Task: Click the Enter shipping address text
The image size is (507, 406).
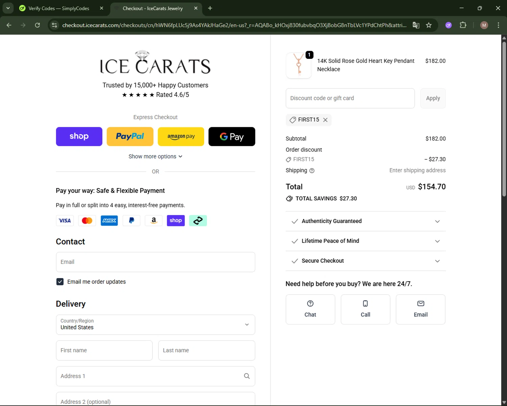Action: pyautogui.click(x=417, y=171)
